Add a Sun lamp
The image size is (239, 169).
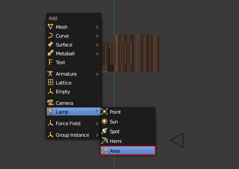(x=128, y=122)
